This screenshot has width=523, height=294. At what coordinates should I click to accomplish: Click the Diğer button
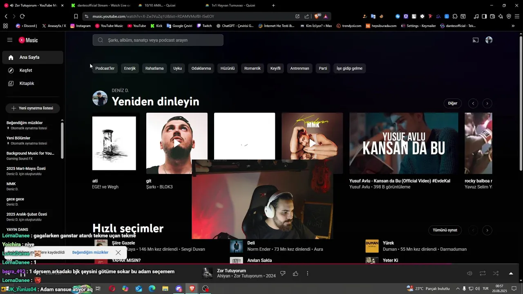[x=453, y=103]
